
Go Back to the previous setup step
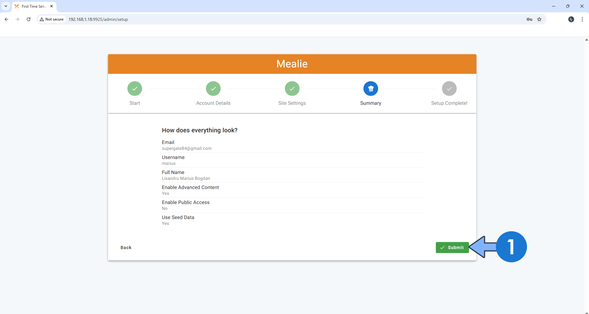pyautogui.click(x=126, y=248)
